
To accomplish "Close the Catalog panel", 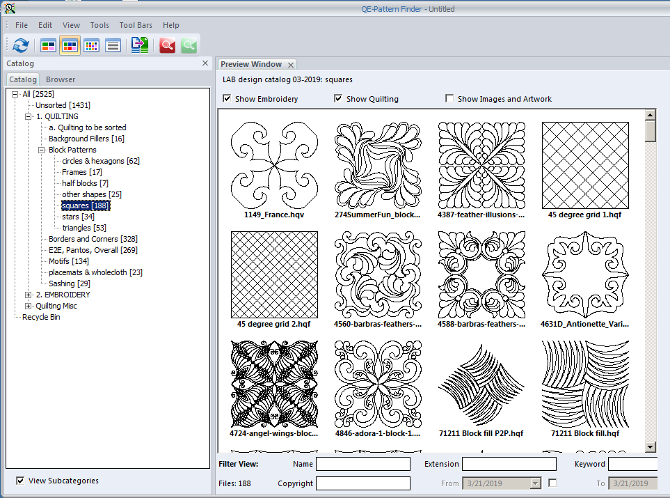I will 205,63.
